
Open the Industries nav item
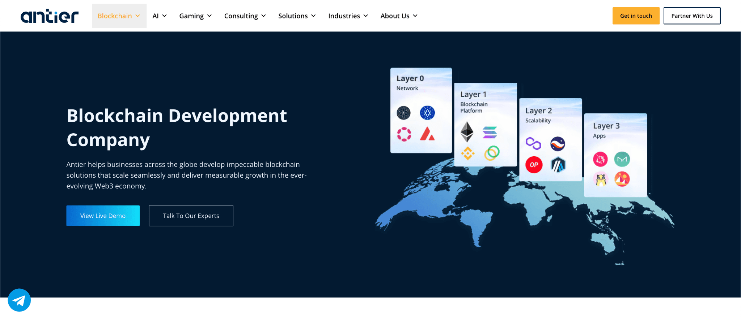[x=348, y=16]
